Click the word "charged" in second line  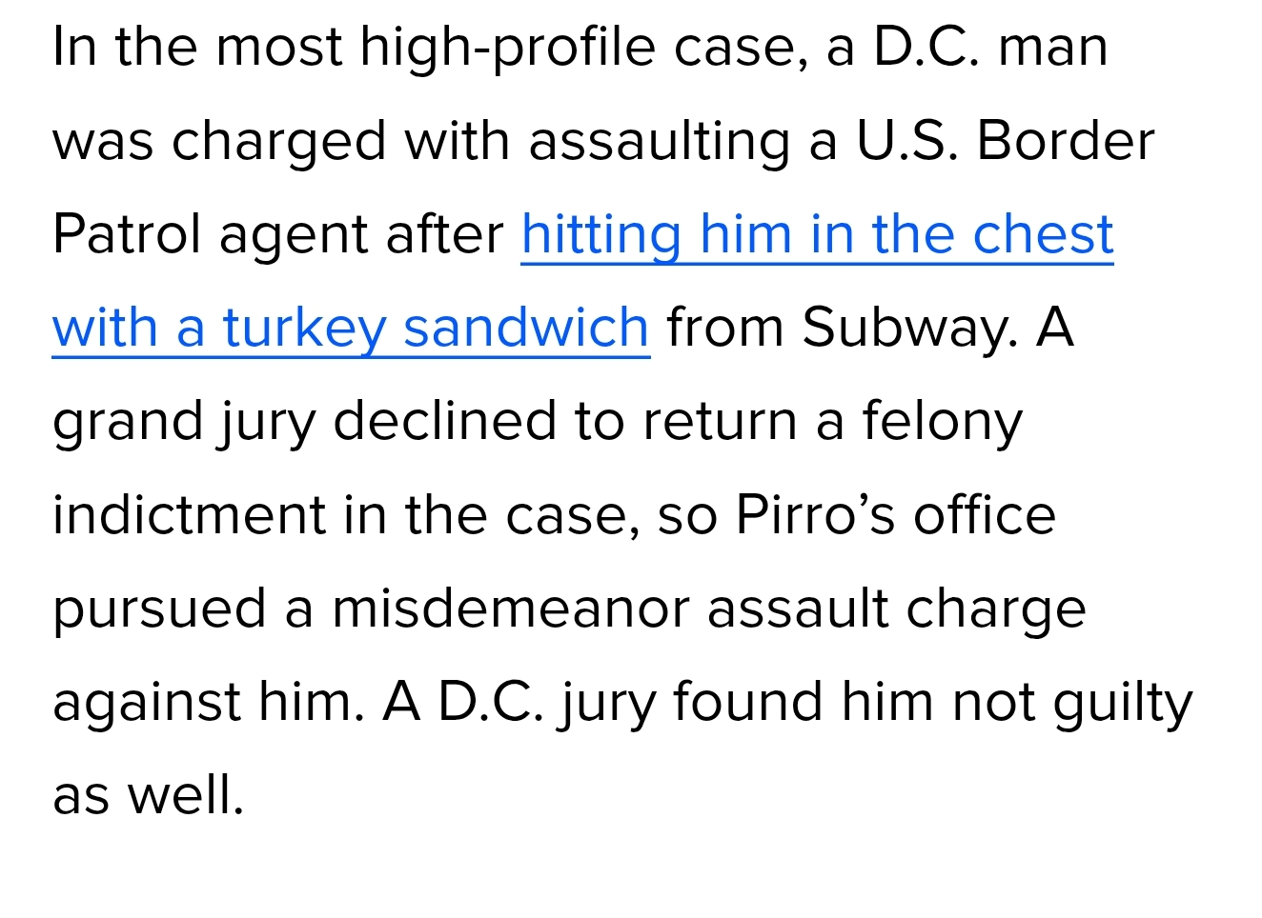click(x=278, y=141)
